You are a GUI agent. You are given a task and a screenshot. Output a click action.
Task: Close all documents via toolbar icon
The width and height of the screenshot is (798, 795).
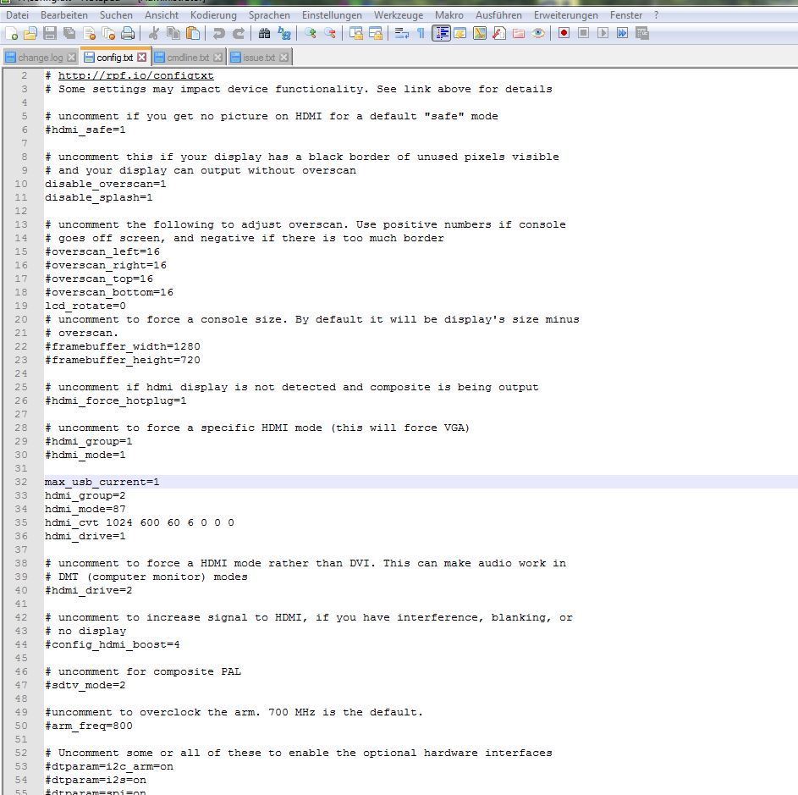point(108,34)
